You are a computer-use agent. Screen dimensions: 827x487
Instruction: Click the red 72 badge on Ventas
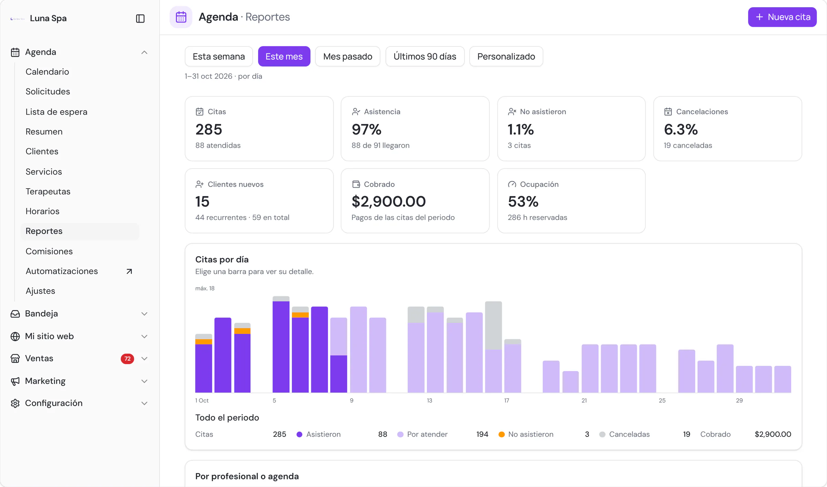pos(127,359)
